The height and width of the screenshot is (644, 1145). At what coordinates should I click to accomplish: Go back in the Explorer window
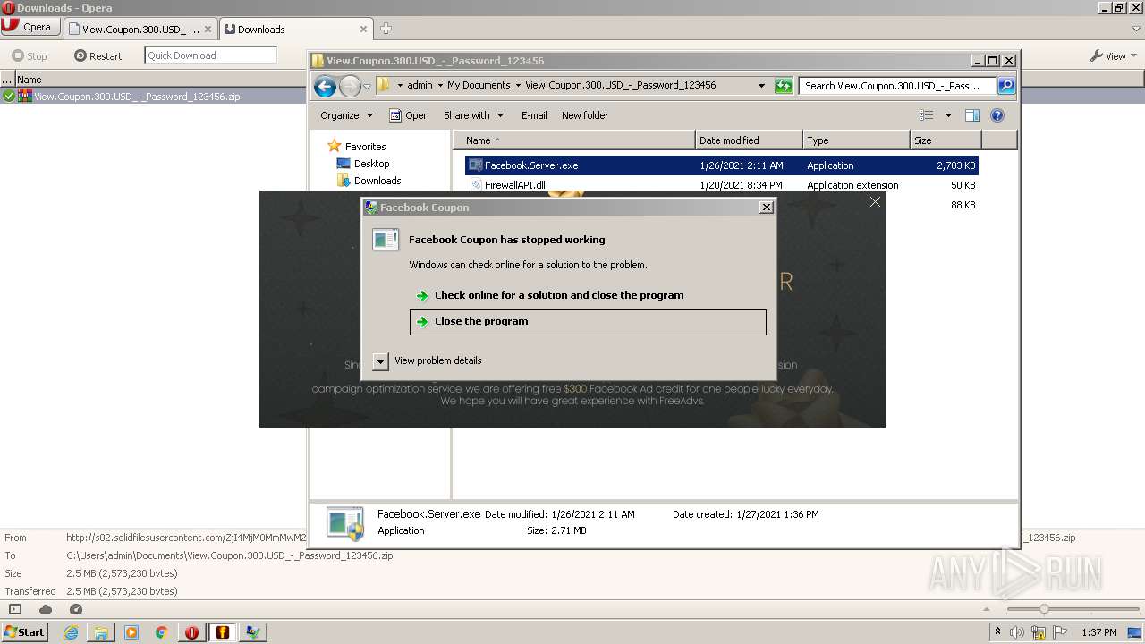[x=325, y=86]
